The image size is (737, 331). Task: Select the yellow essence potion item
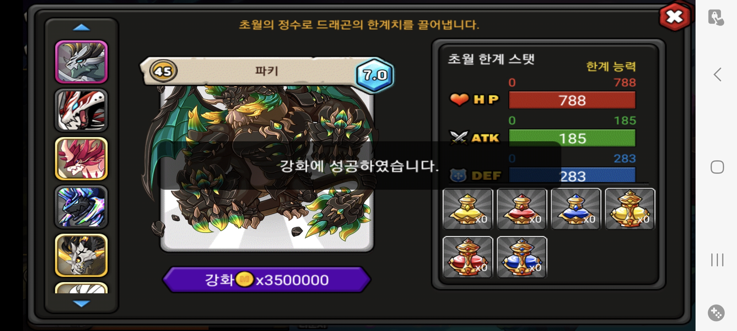coord(468,209)
